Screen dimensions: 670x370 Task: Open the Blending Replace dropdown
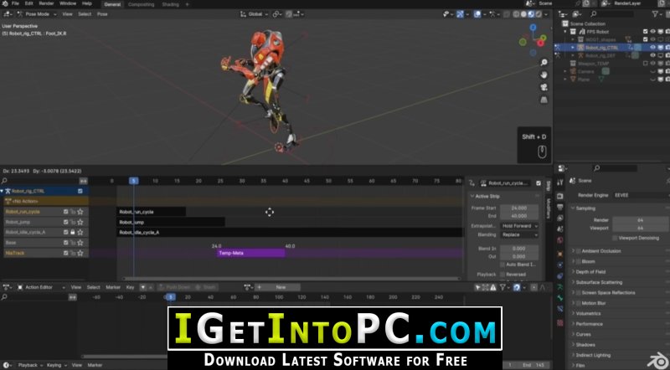[x=520, y=235]
